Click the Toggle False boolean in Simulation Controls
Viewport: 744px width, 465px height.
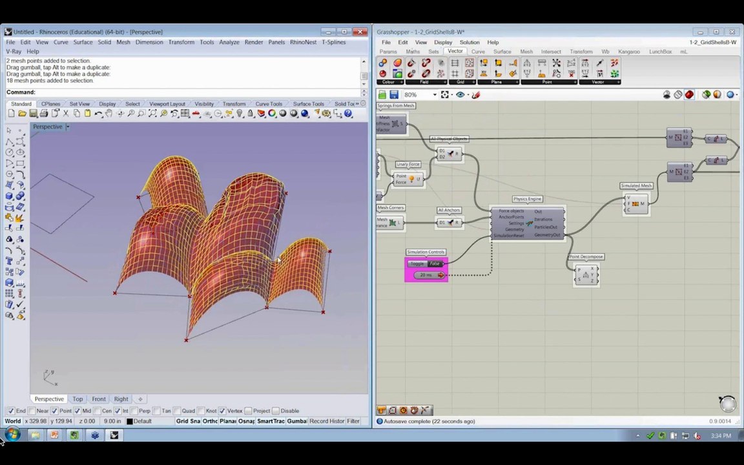pos(426,263)
